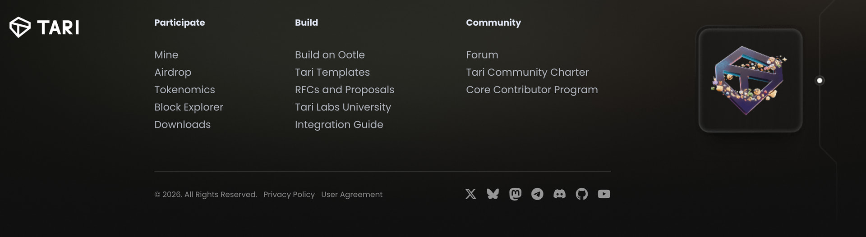Open RFCs and Proposals link
Screen dimensions: 866x237
(x=345, y=90)
